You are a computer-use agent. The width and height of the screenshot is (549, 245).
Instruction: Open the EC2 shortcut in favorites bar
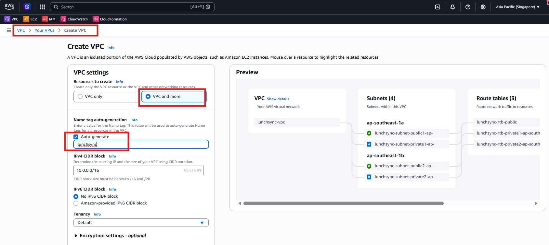pos(30,19)
